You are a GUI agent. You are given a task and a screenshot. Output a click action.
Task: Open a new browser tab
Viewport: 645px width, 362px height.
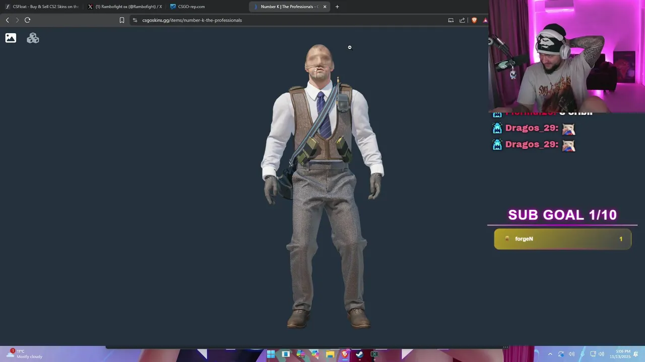(337, 7)
